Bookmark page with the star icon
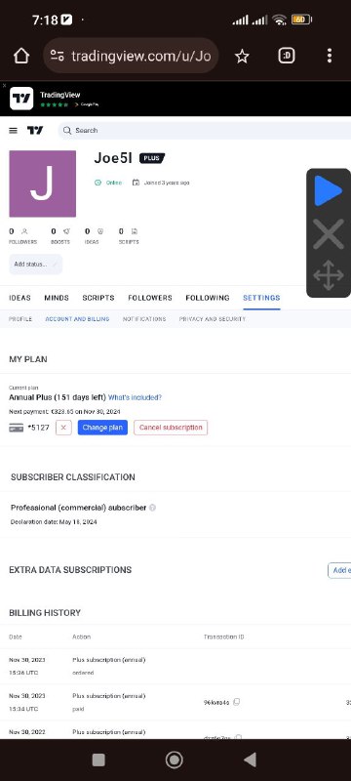The width and height of the screenshot is (351, 781). coord(242,56)
